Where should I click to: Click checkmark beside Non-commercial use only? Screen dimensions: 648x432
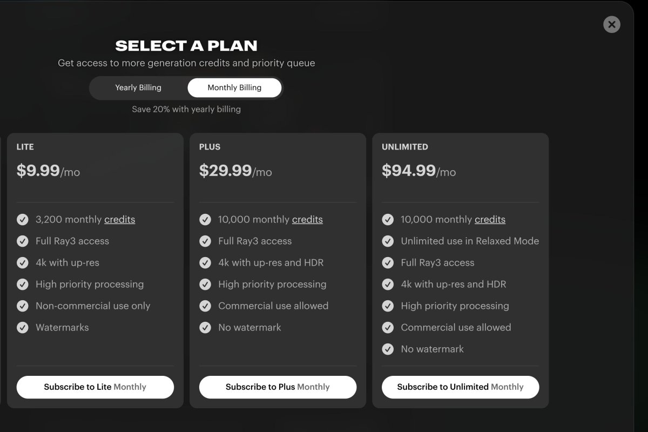click(23, 306)
